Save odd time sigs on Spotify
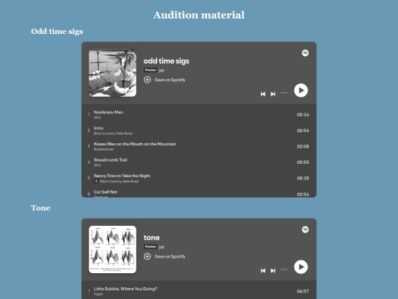This screenshot has width=398, height=299. [x=164, y=80]
